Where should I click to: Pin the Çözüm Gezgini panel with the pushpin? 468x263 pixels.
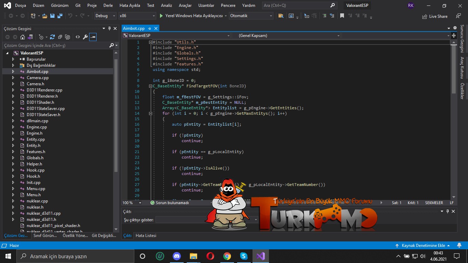pos(109,28)
